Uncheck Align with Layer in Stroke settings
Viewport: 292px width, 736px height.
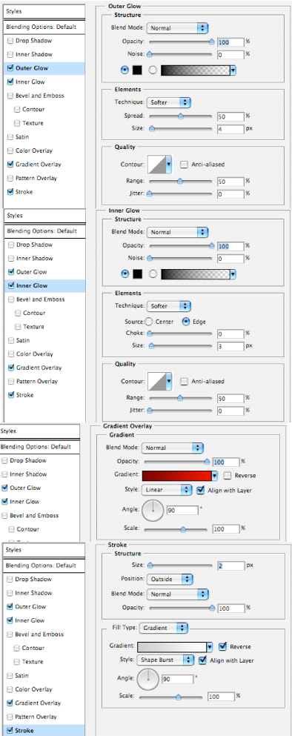point(202,660)
